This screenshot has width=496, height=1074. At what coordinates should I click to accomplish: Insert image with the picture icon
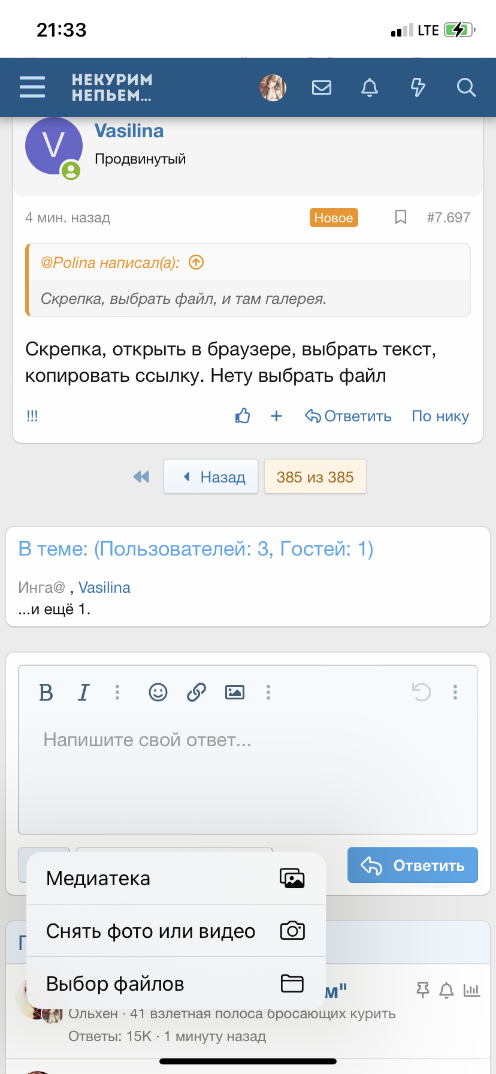coord(235,693)
